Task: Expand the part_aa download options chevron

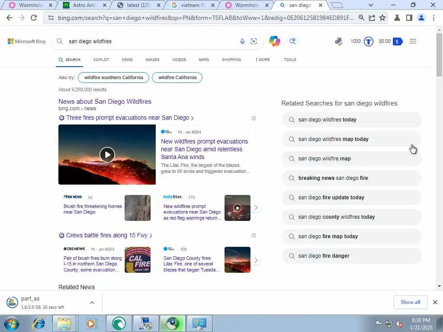Action: [x=92, y=303]
